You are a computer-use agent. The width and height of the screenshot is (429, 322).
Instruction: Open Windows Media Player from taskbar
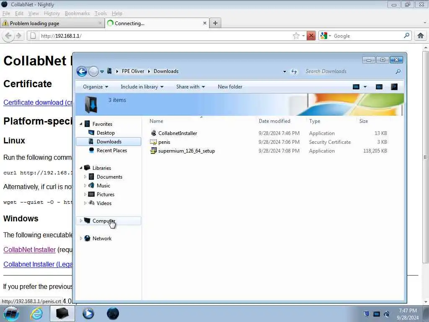[88, 314]
